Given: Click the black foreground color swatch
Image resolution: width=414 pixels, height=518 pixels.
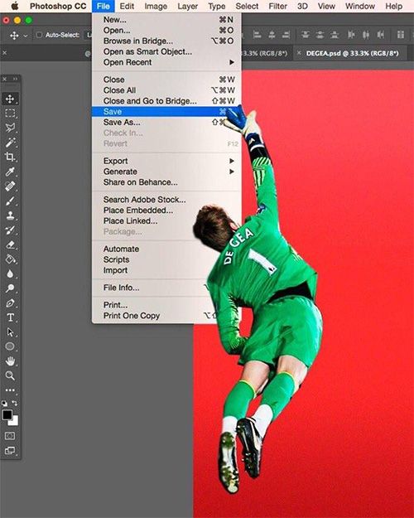Looking at the screenshot, I should (x=7, y=415).
